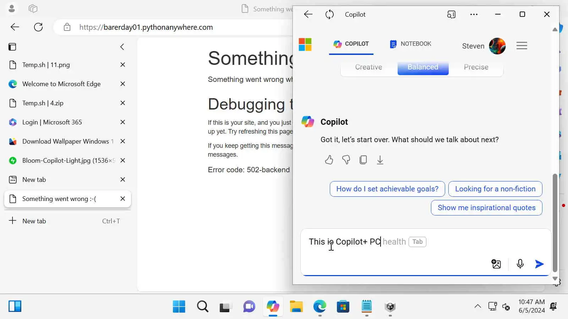Accept the 'health' Tab suggestion chip
568x319 pixels.
coord(417,242)
